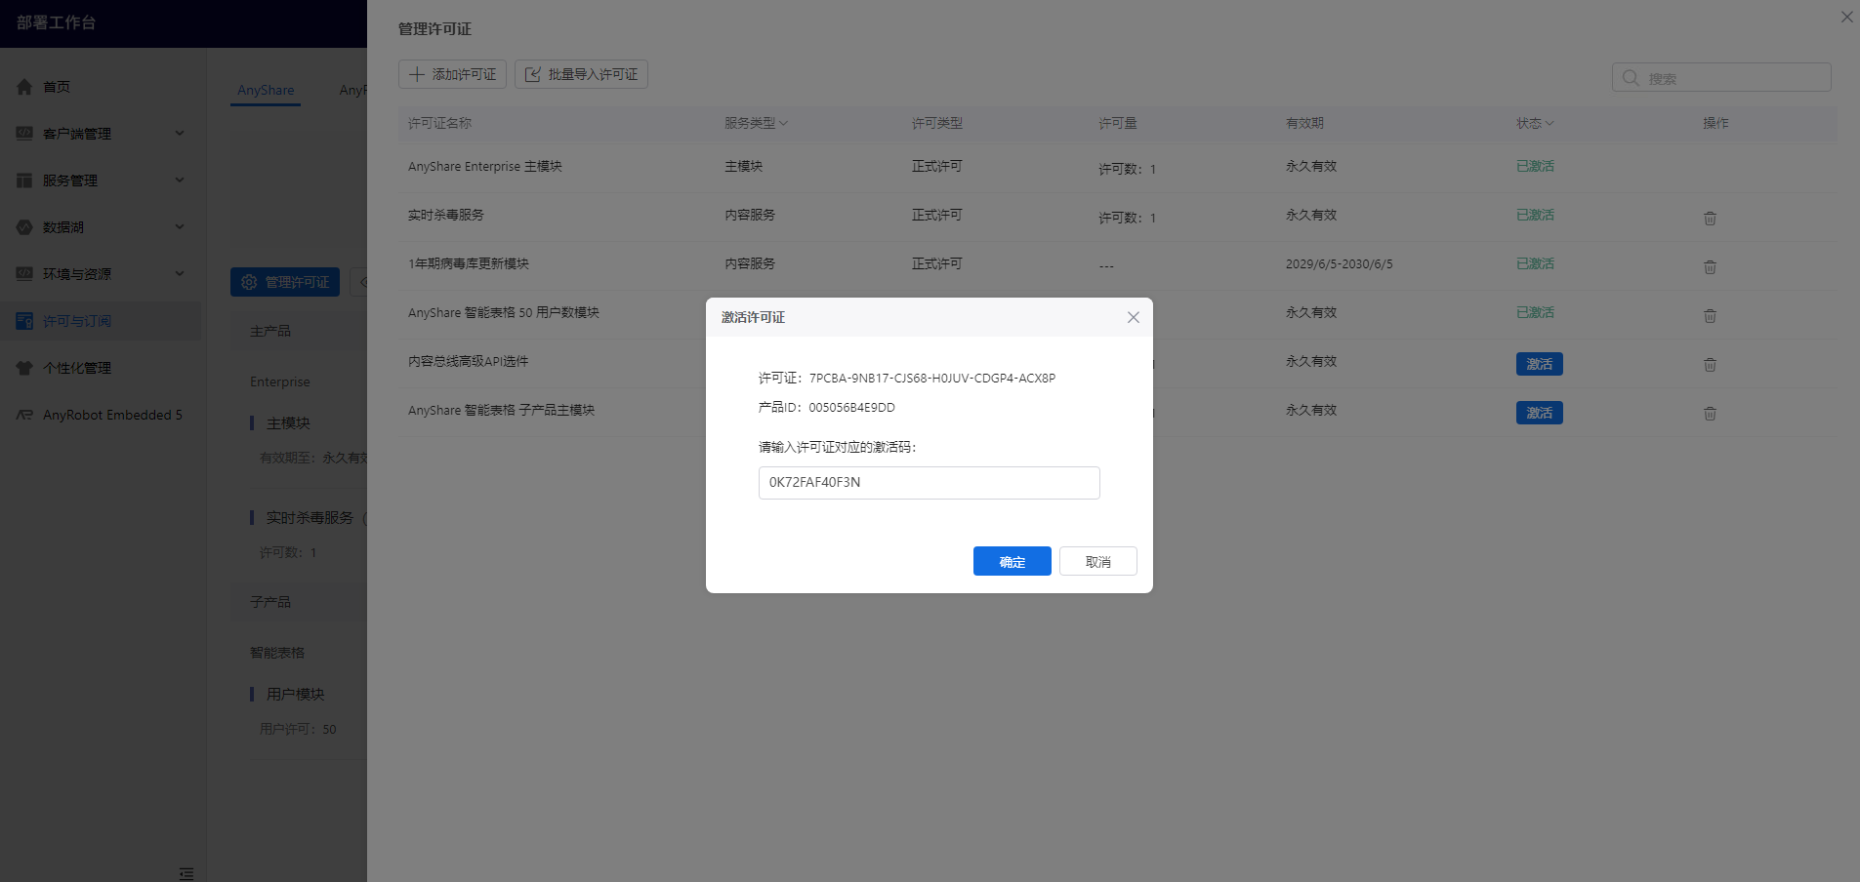Click 已激活 status of 实时杀毒服务 row
Image resolution: width=1860 pixels, height=882 pixels.
1535,215
